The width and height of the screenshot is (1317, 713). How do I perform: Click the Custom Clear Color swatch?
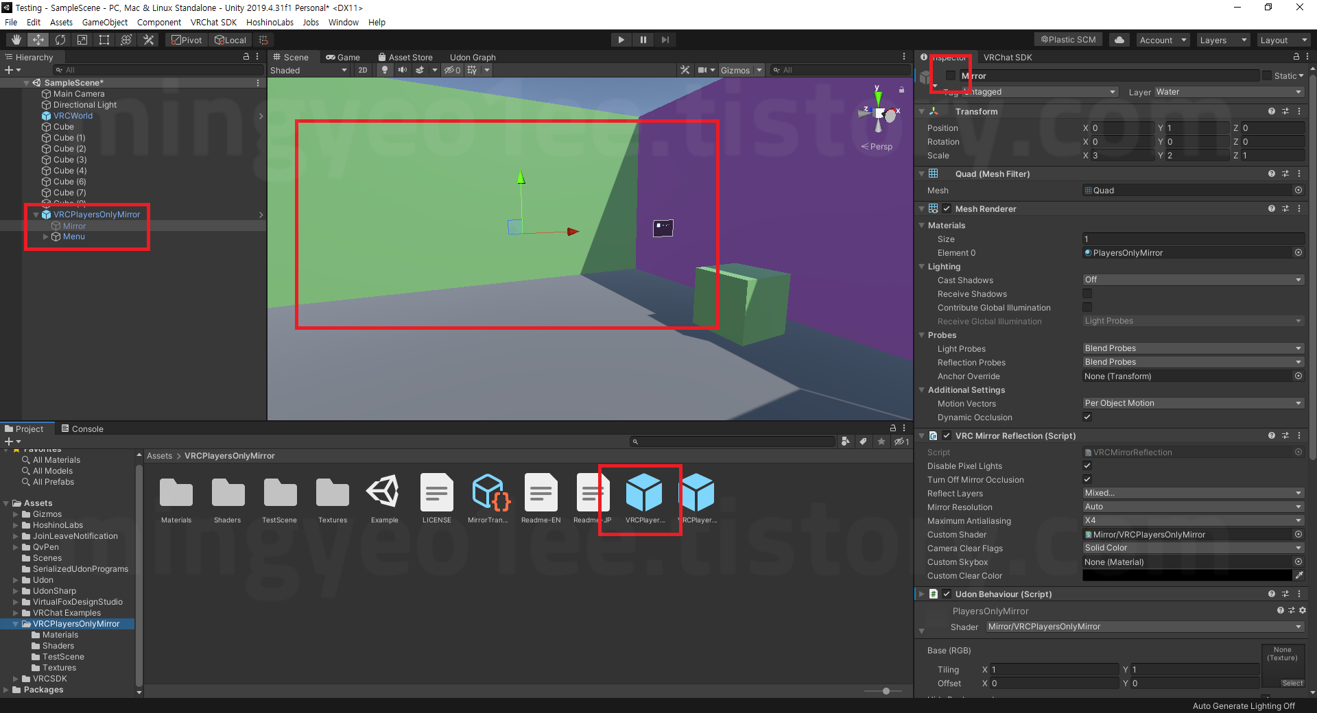tap(1187, 575)
